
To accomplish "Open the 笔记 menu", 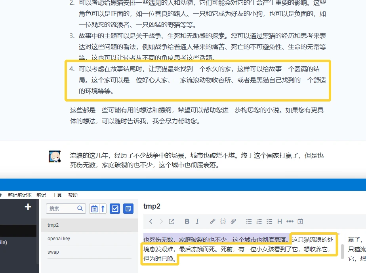I will point(41,195).
